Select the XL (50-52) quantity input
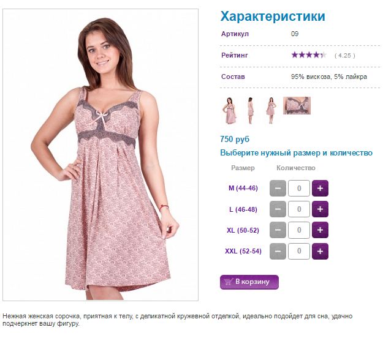This screenshot has height=341, width=383. pyautogui.click(x=299, y=230)
